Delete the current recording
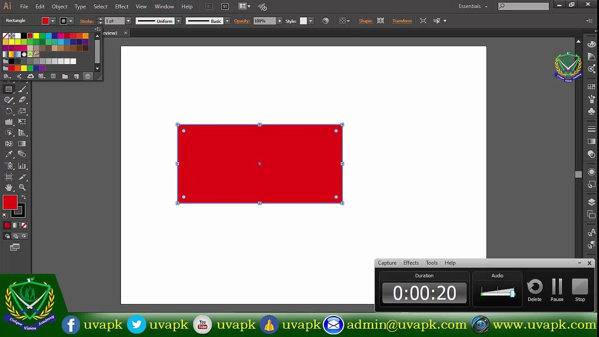 (x=535, y=291)
